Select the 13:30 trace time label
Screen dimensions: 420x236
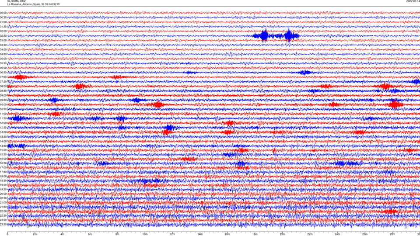[x=3, y=137]
